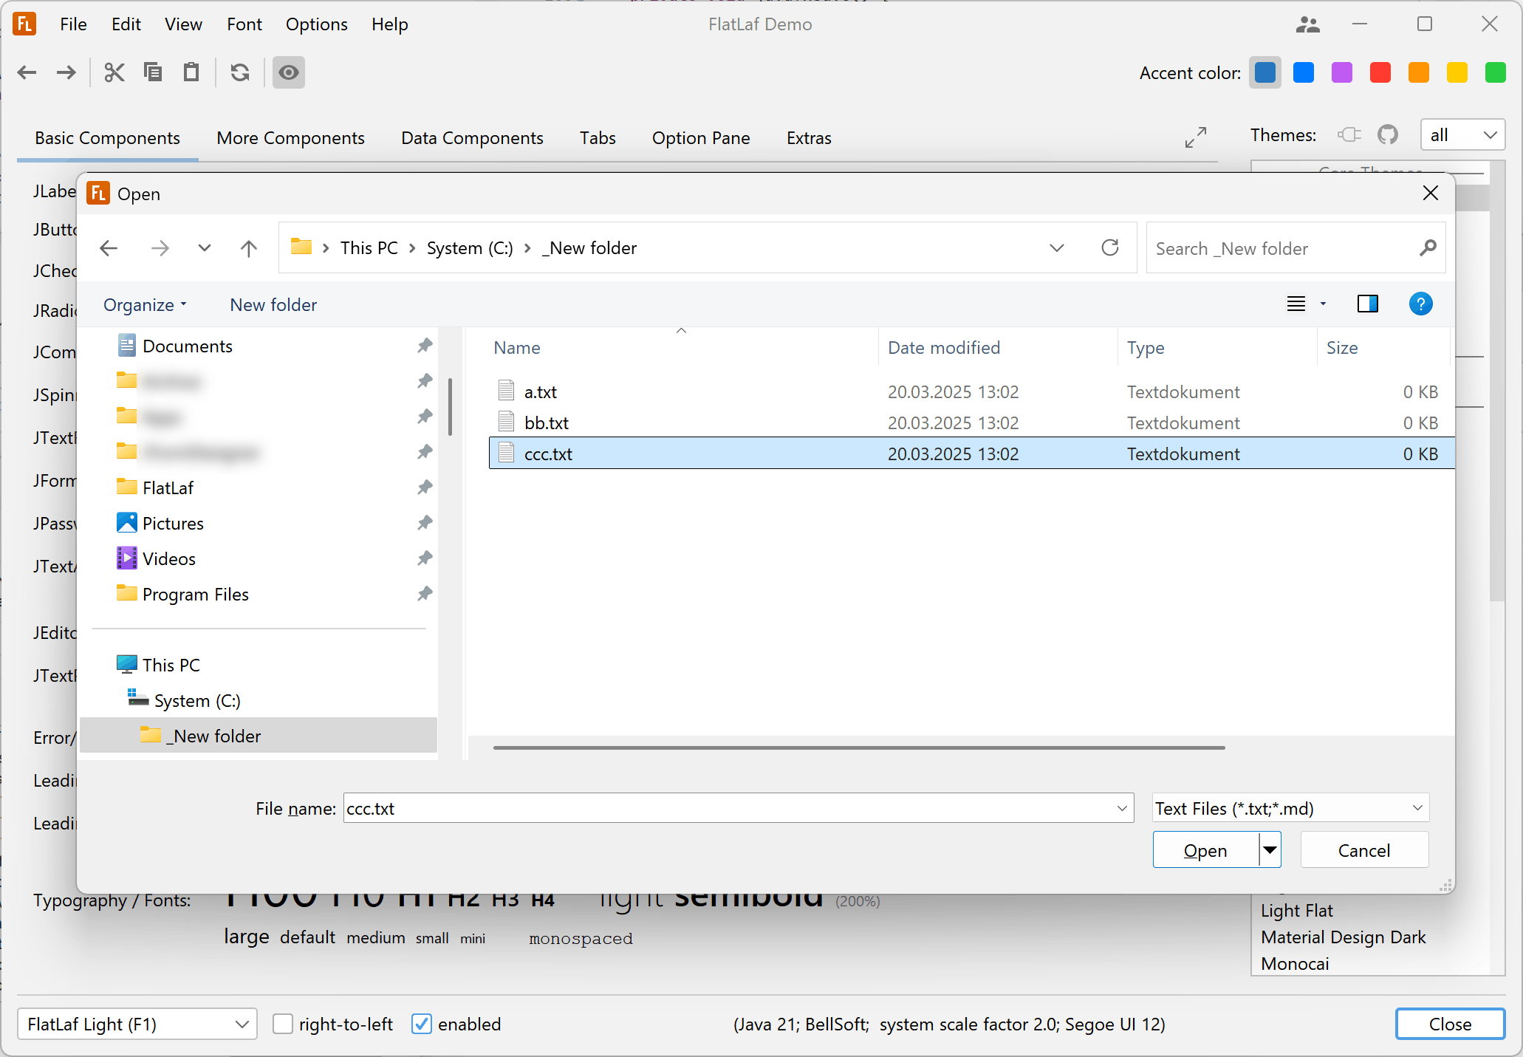Click the Close button in FlatLaf Demo

[1450, 1024]
